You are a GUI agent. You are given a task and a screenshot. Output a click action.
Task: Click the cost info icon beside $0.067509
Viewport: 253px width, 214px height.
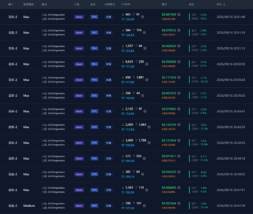coord(179,15)
